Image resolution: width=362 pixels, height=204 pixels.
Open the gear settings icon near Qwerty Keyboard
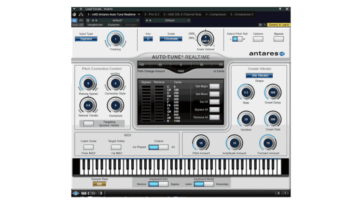tap(260, 25)
